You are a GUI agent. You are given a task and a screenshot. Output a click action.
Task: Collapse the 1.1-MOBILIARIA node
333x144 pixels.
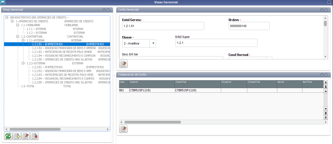(18, 25)
